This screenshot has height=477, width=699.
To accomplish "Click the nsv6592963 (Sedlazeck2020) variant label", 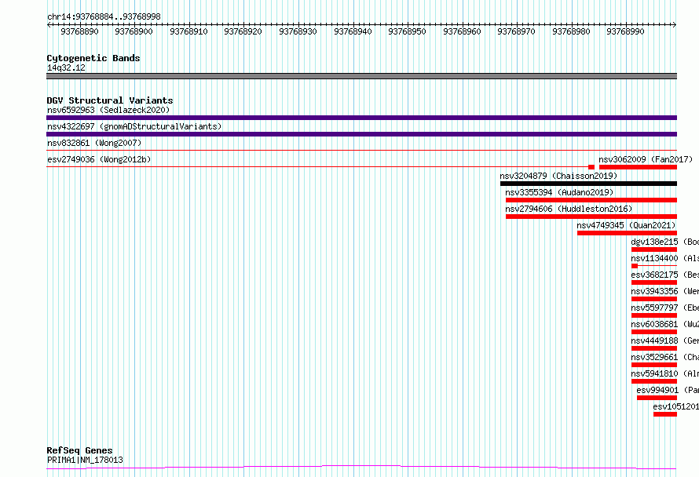I will click(x=108, y=110).
